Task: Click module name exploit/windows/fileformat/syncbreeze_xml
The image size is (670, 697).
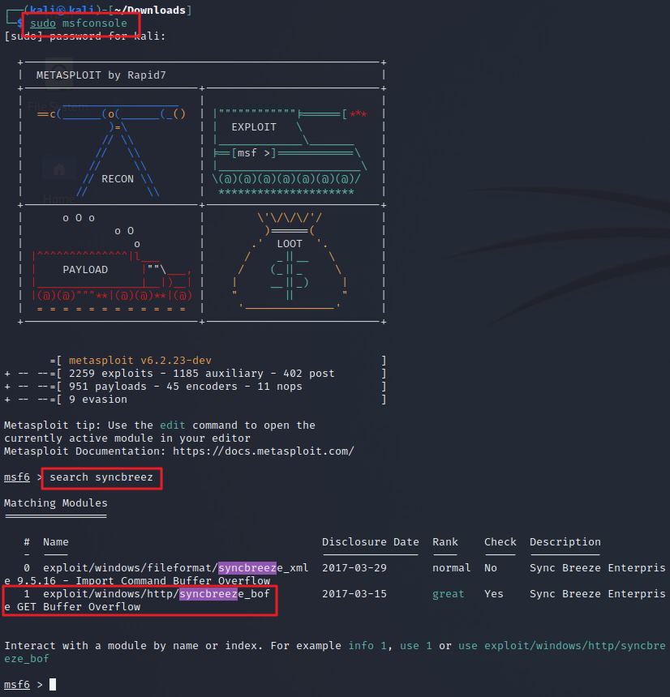Action: (176, 568)
